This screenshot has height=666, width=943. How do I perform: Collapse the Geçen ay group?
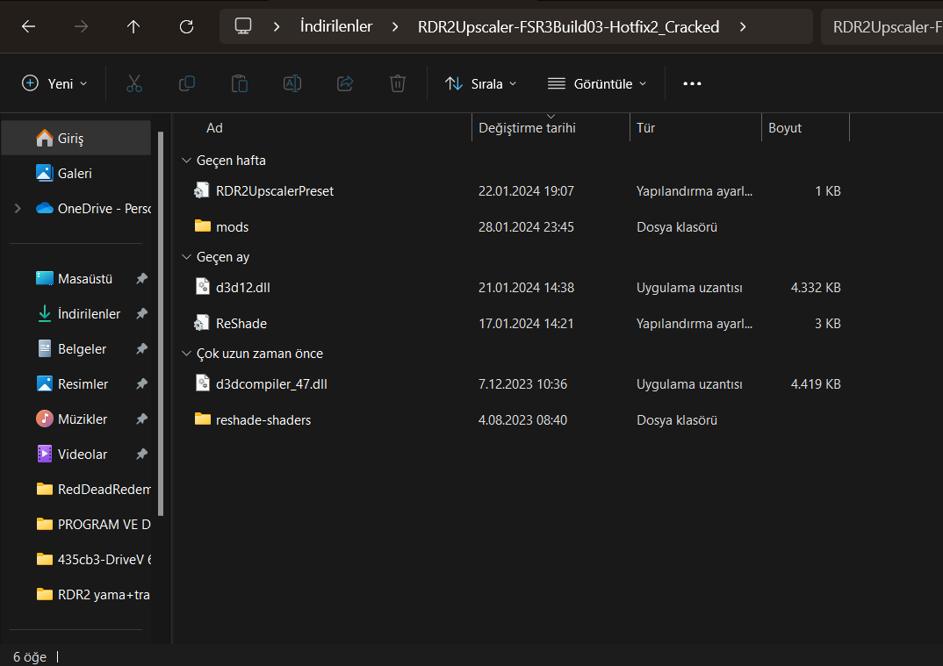coord(186,257)
